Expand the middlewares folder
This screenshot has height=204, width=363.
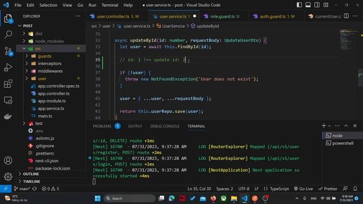(x=27, y=71)
